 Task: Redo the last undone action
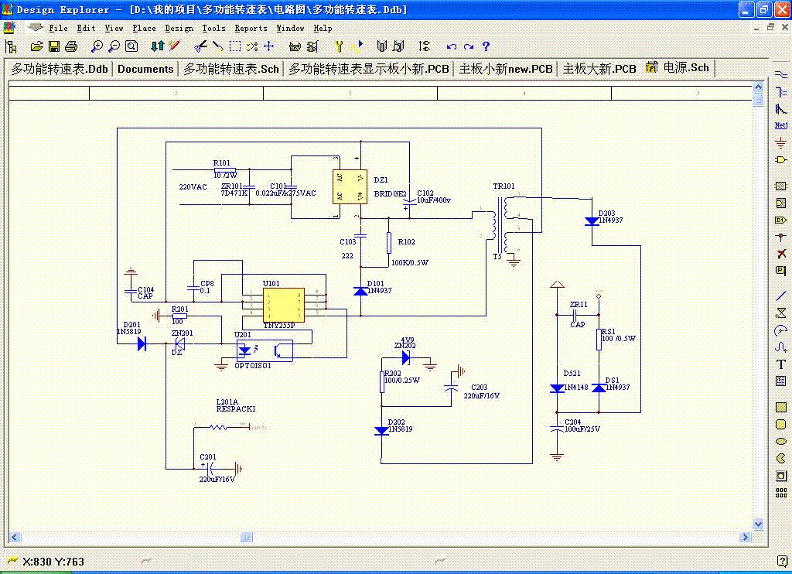(x=469, y=46)
